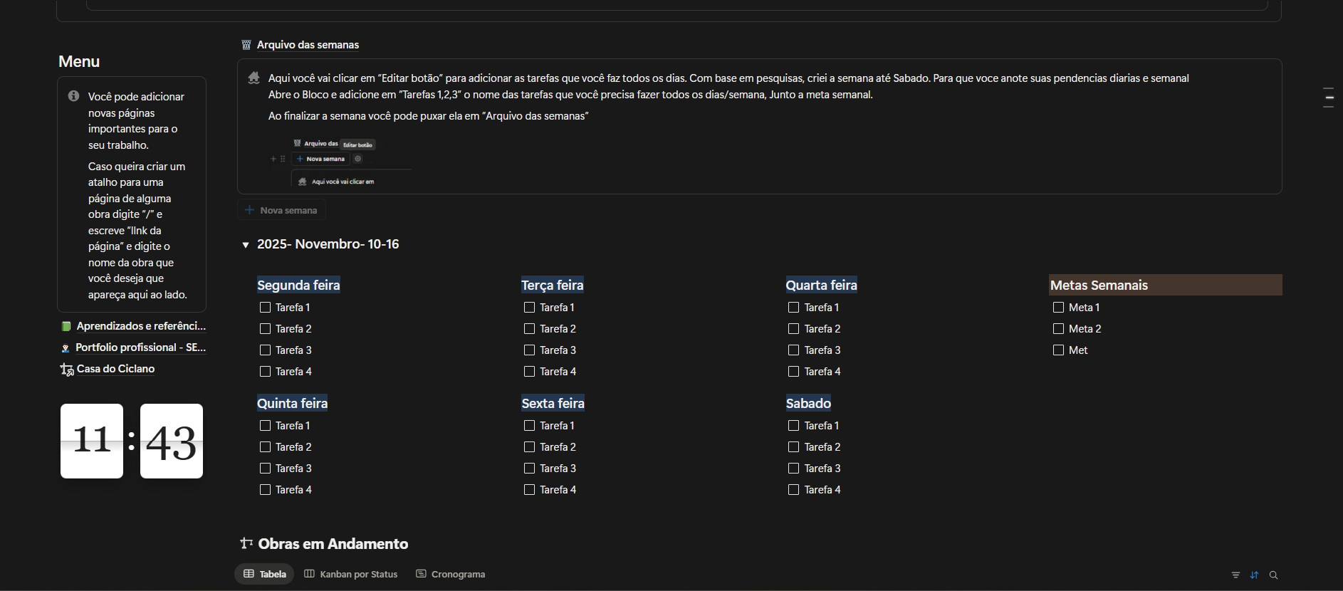This screenshot has width=1343, height=591.
Task: Collapse the 2025- Novembro- 10-16 toggle
Action: tap(246, 245)
